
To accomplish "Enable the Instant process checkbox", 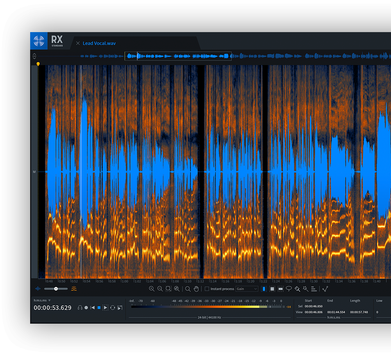I will click(207, 289).
